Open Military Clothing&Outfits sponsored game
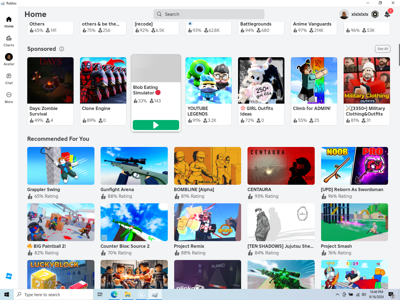Image resolution: width=400 pixels, height=300 pixels. pos(367,91)
